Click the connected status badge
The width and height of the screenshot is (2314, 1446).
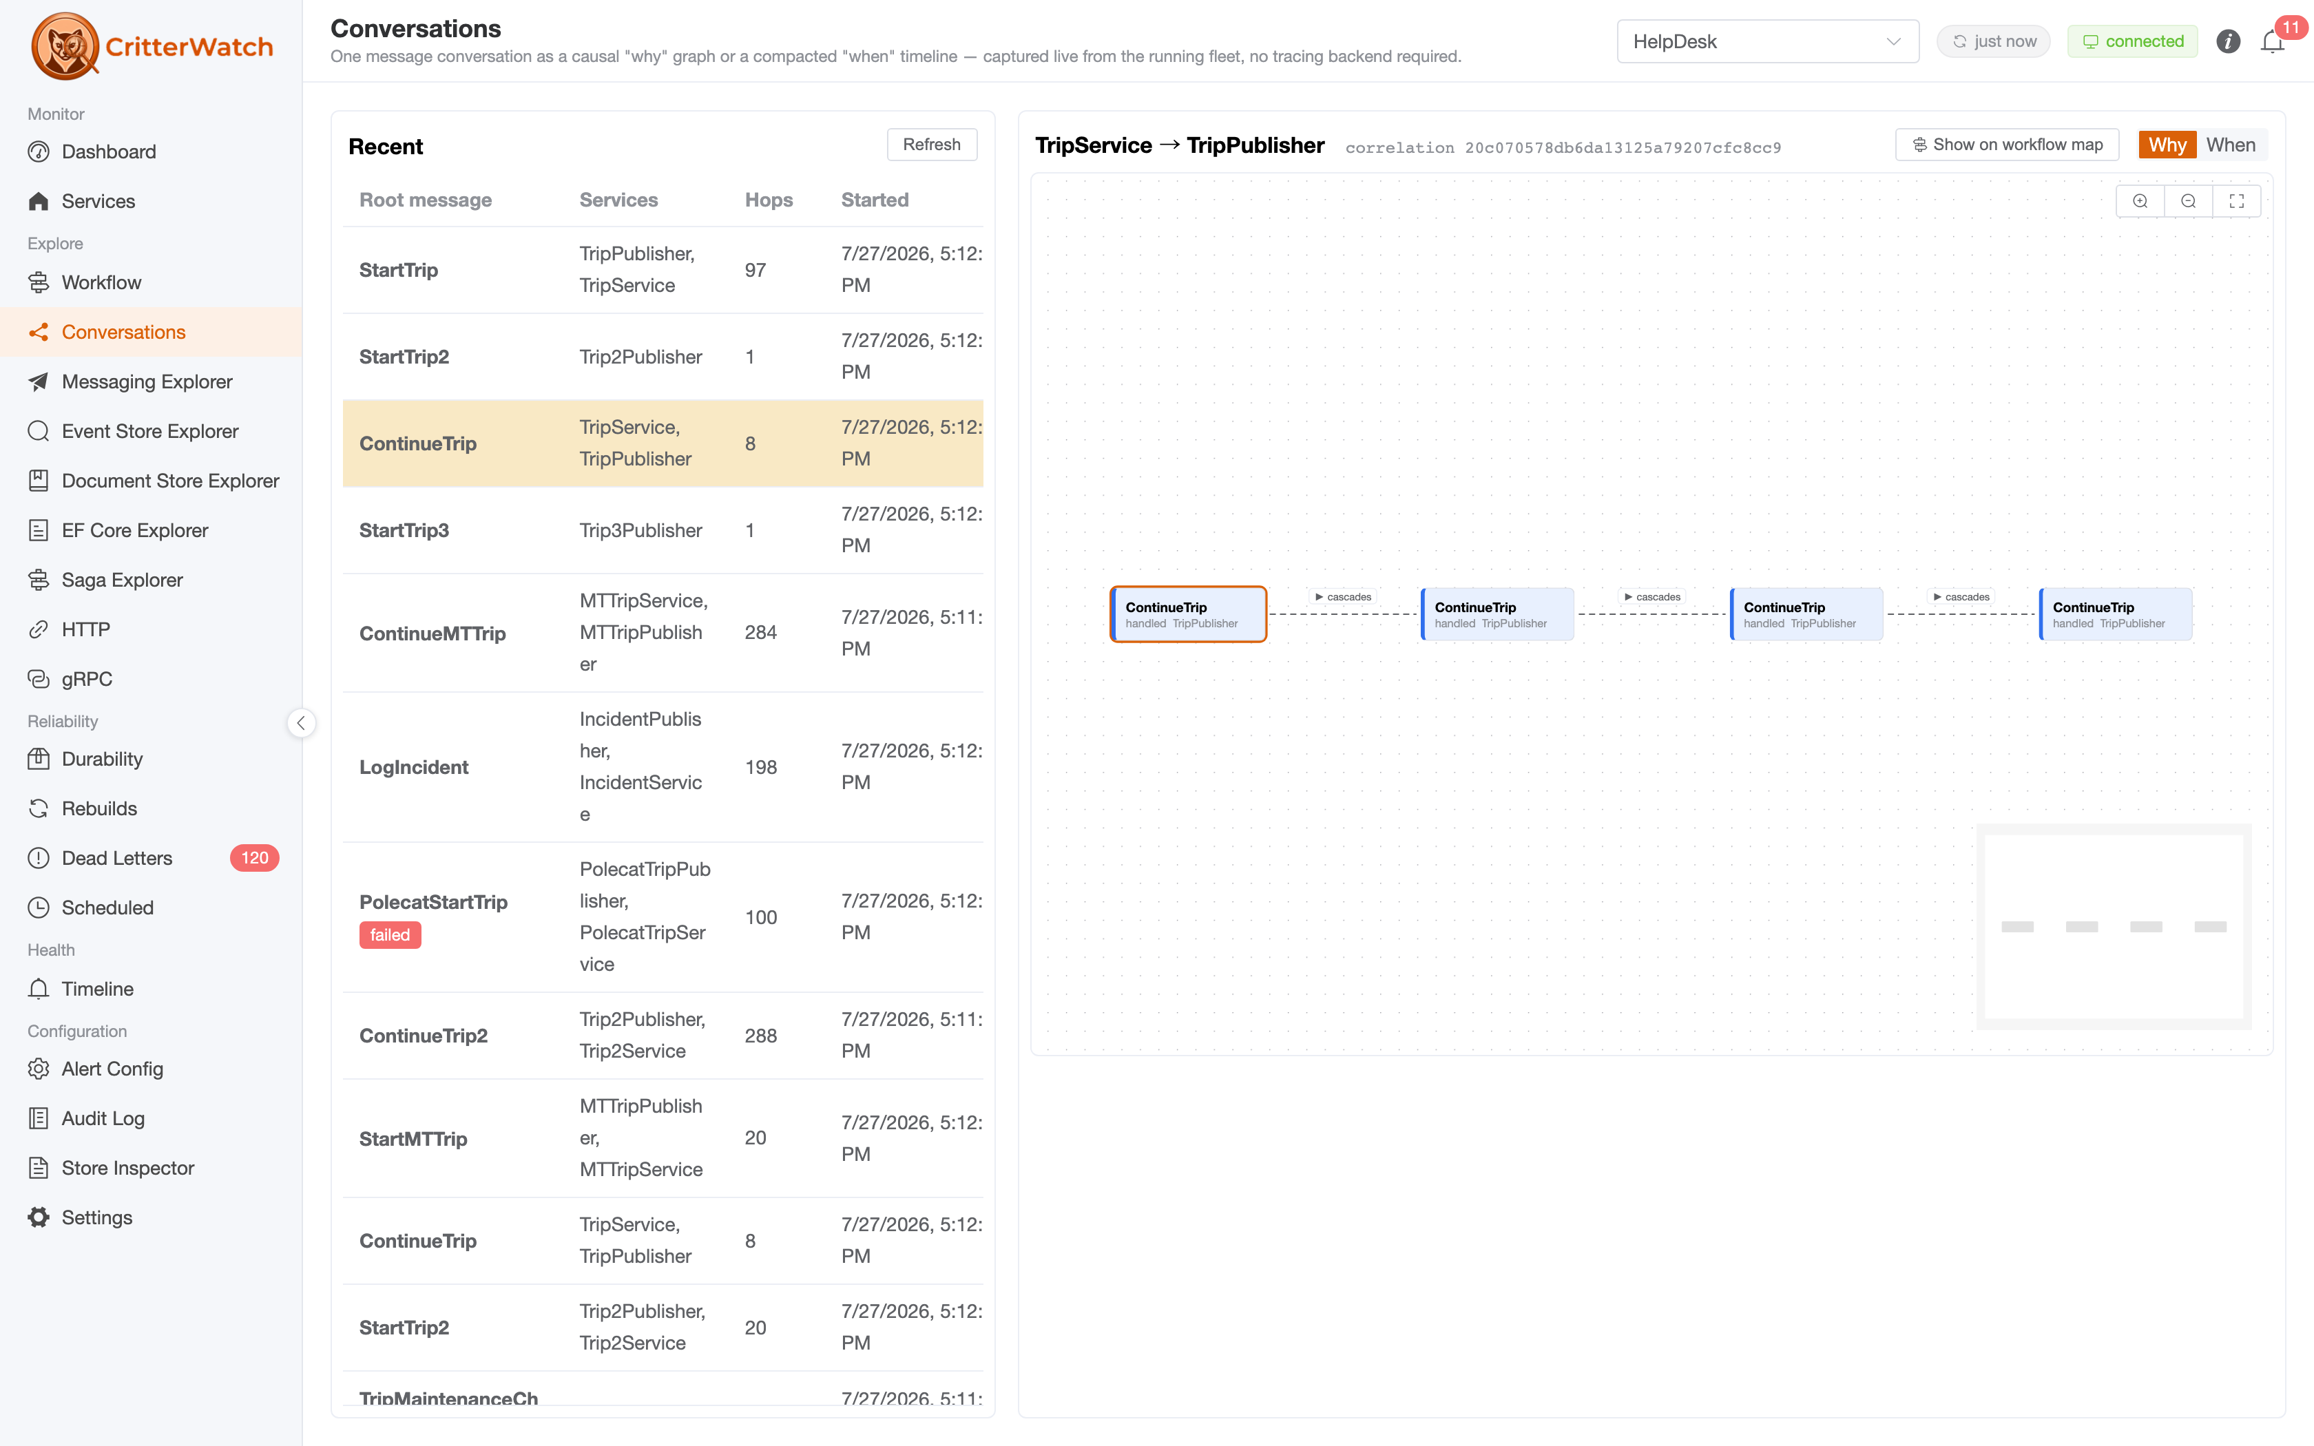pos(2132,41)
